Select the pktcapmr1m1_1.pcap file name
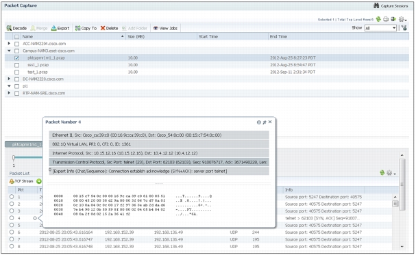 click(46, 57)
